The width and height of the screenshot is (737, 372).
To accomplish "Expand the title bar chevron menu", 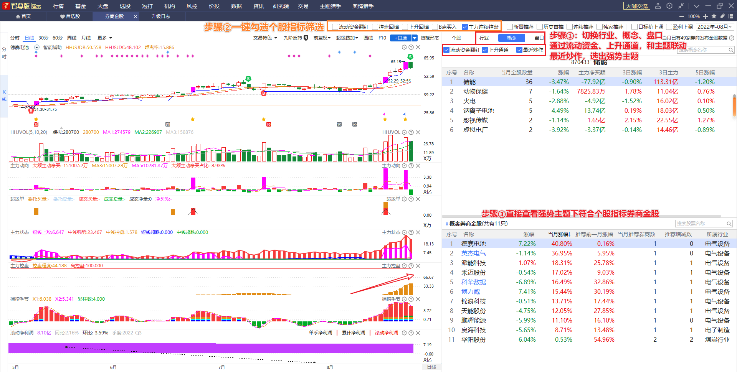I will (697, 6).
